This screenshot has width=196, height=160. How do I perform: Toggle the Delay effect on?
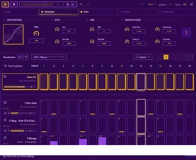pos(3,12)
